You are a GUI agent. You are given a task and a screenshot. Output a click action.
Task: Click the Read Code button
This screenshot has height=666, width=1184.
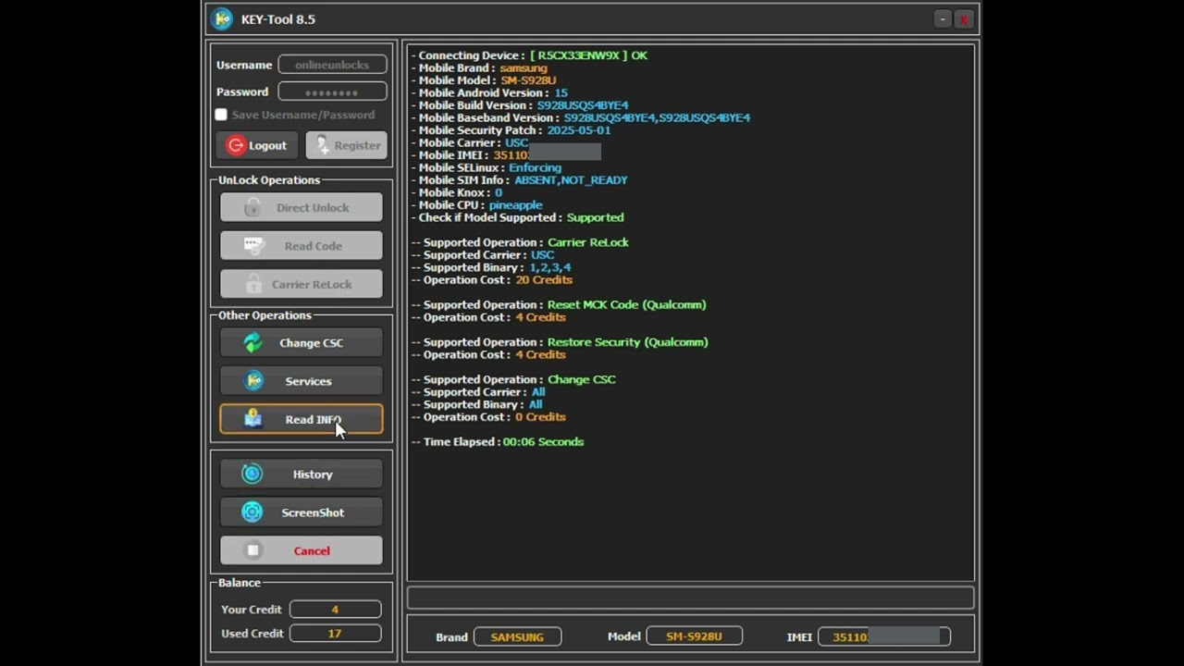point(301,246)
